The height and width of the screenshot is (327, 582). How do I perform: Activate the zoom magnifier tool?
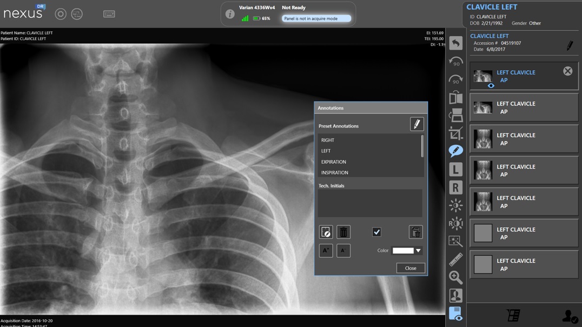coord(456,277)
